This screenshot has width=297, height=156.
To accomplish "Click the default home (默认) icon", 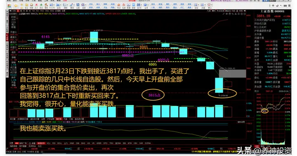I will 209,5.
